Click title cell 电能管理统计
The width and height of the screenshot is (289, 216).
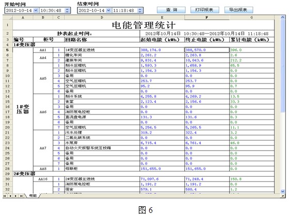pyautogui.click(x=143, y=25)
